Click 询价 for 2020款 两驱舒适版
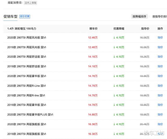This screenshot has width=167, height=139. [160, 57]
